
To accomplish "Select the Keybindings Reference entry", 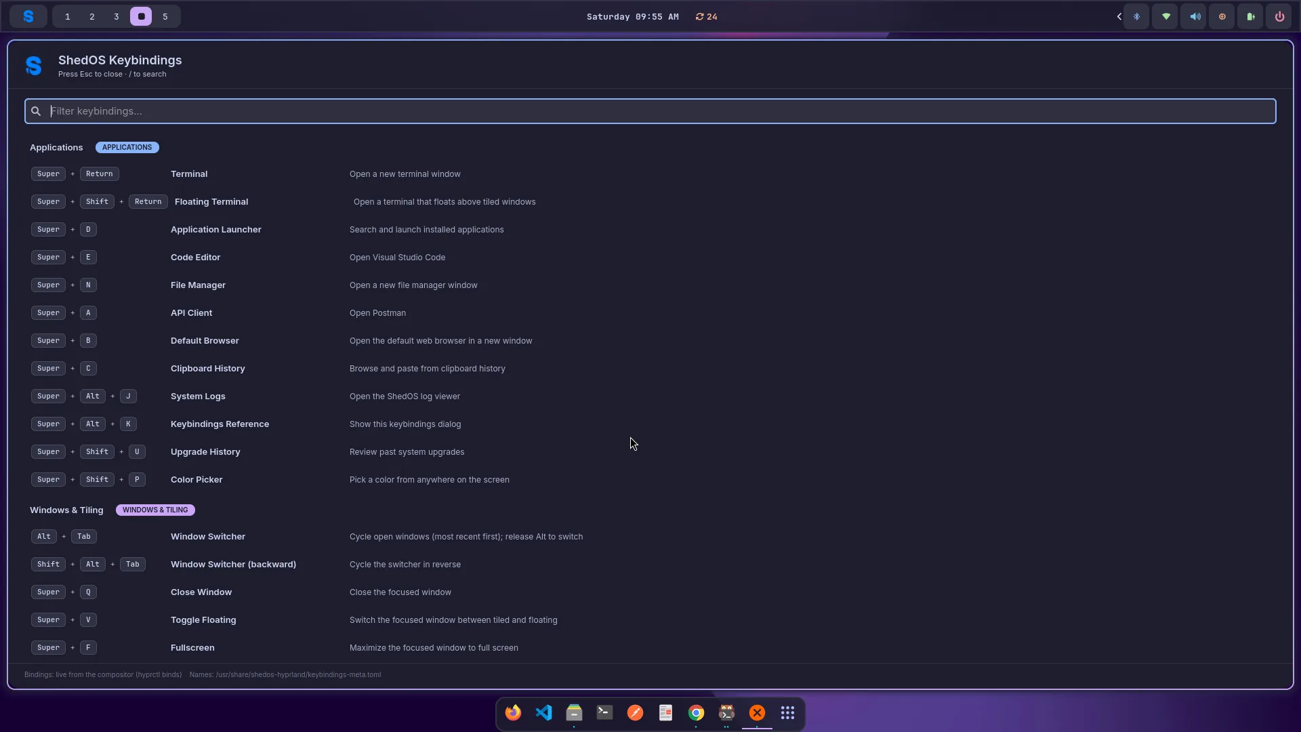I will click(x=220, y=424).
